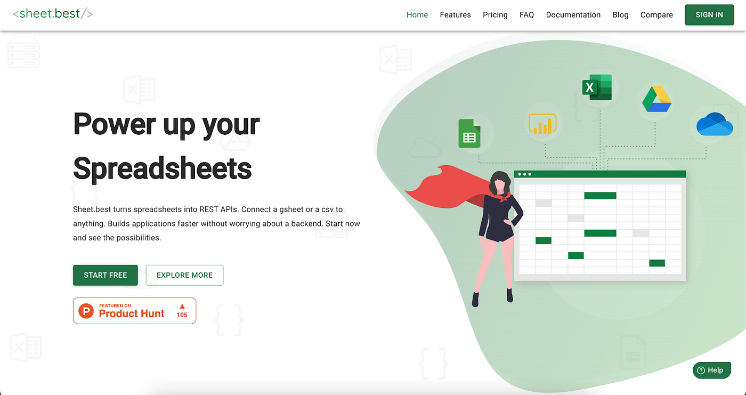746x395 pixels.
Task: Open the FAQ section
Action: click(x=526, y=14)
